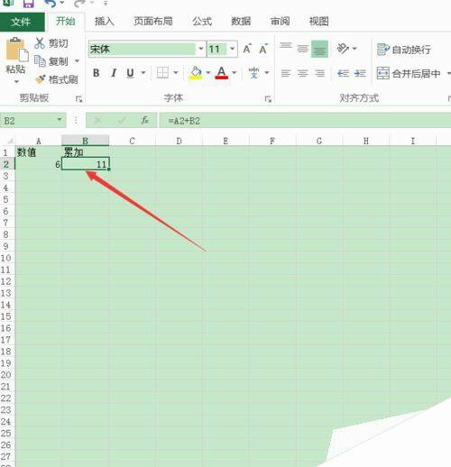The width and height of the screenshot is (451, 467).
Task: Click the phonetic guide (文) icon
Action: point(254,73)
